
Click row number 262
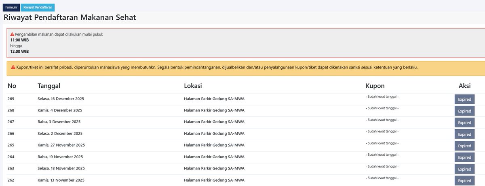click(11, 180)
